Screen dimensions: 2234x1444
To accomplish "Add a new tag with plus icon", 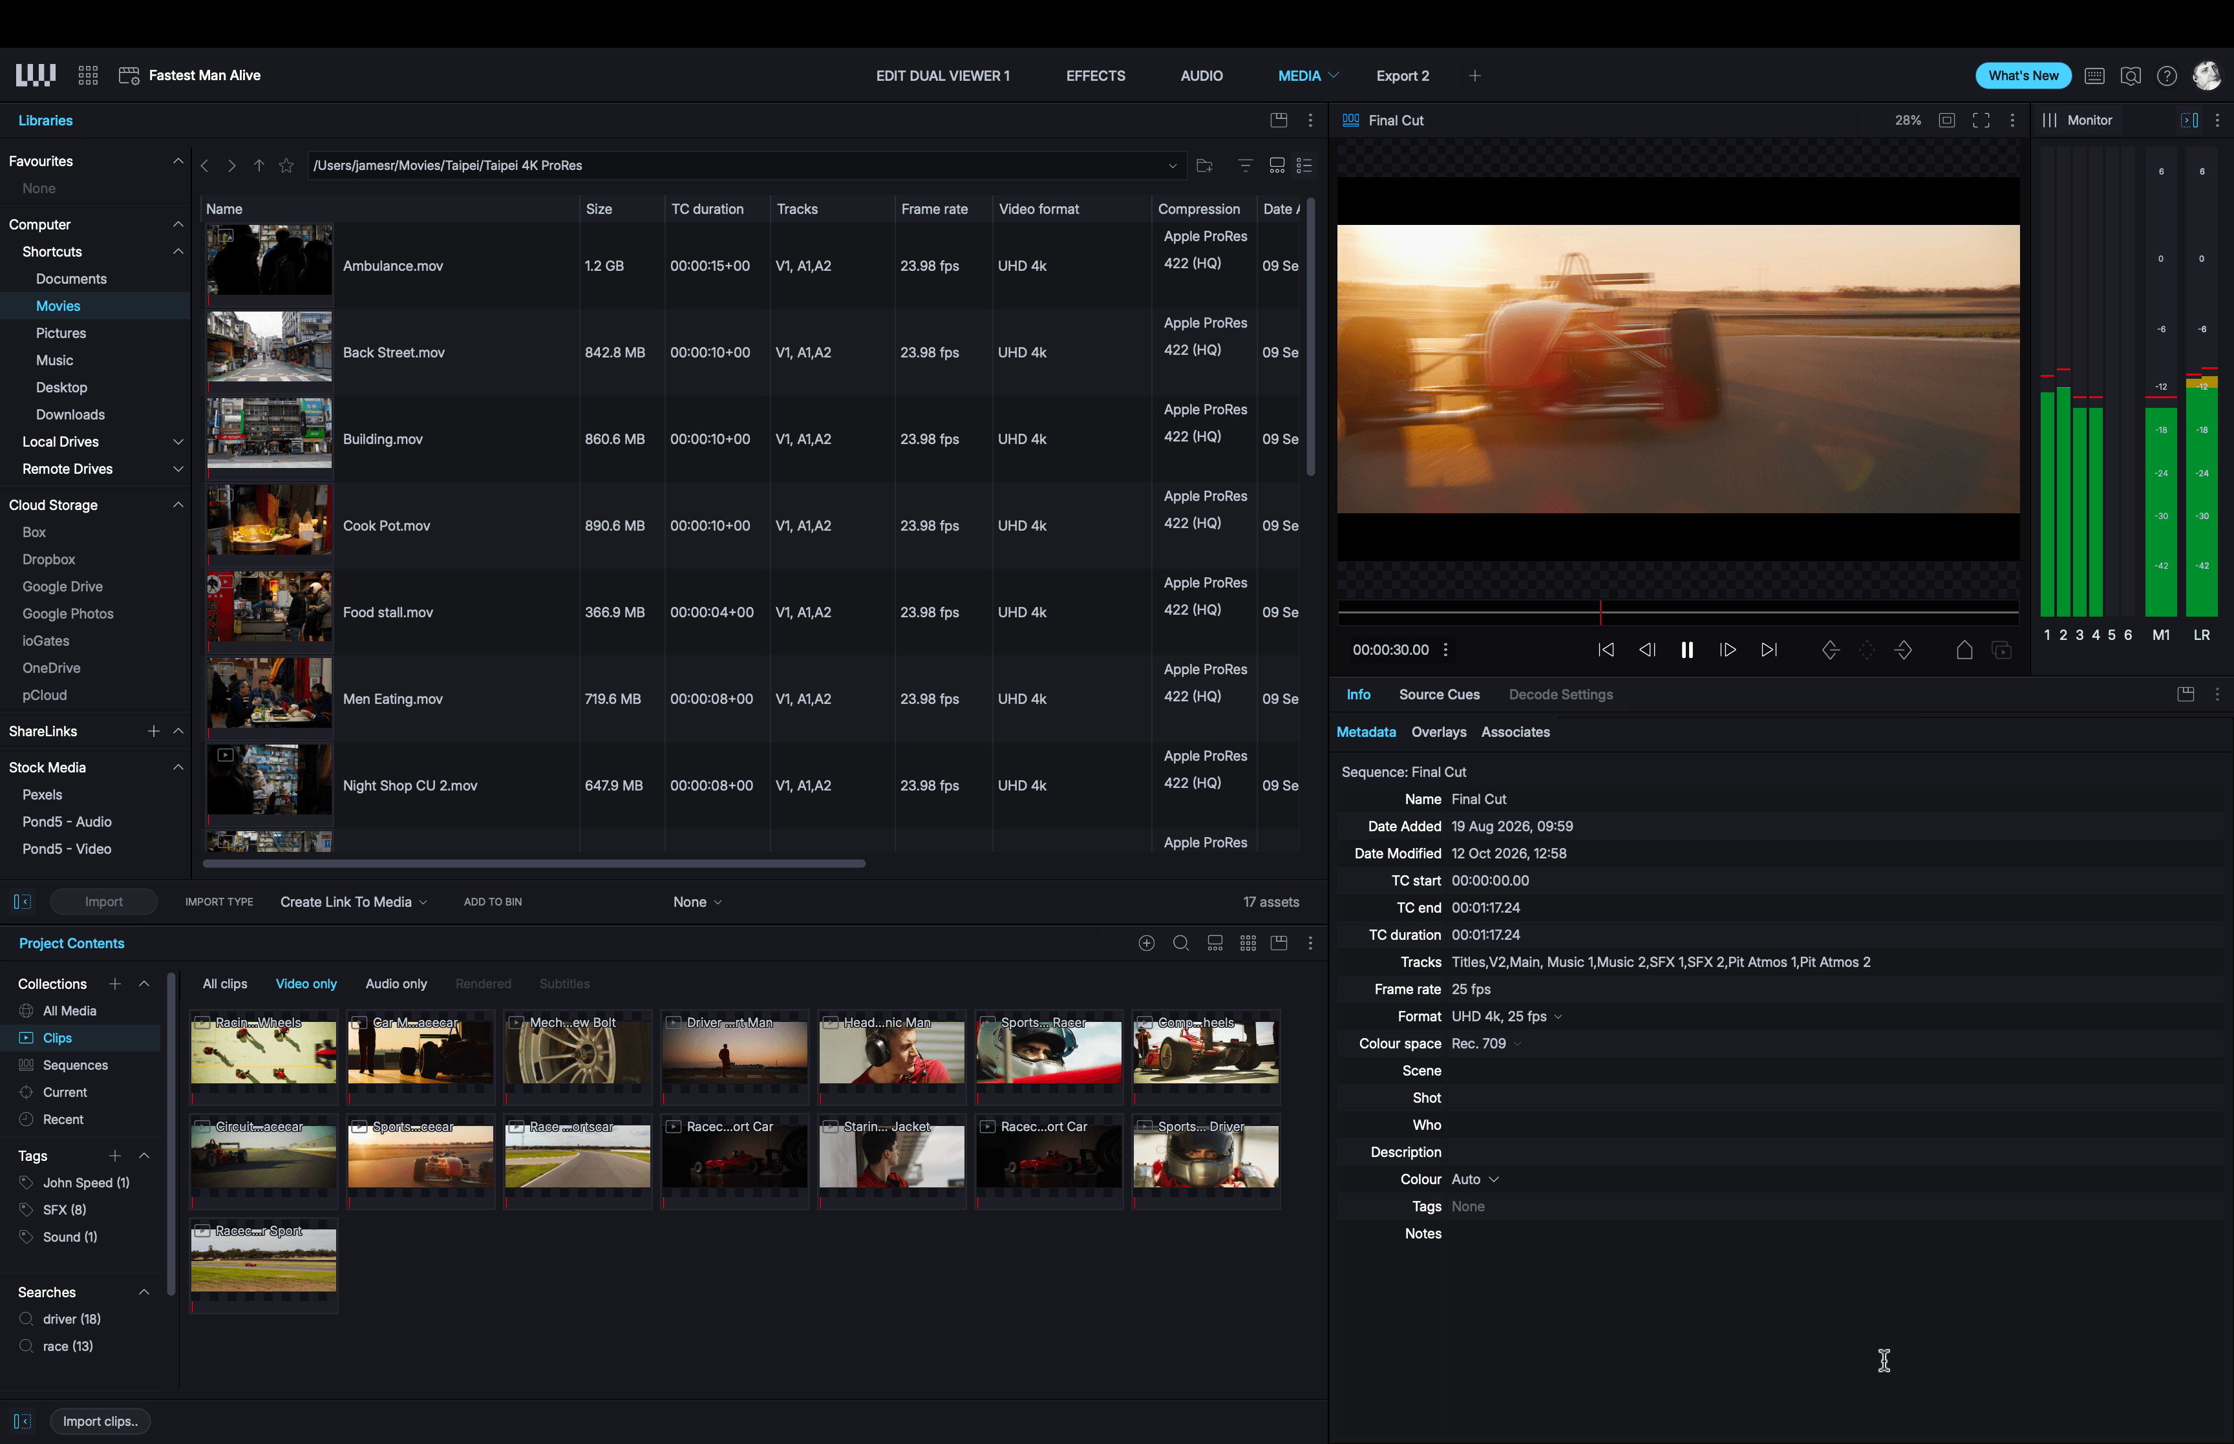I will [x=115, y=1156].
